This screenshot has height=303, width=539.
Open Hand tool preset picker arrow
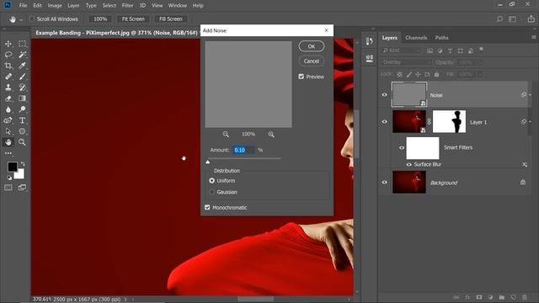pos(21,20)
